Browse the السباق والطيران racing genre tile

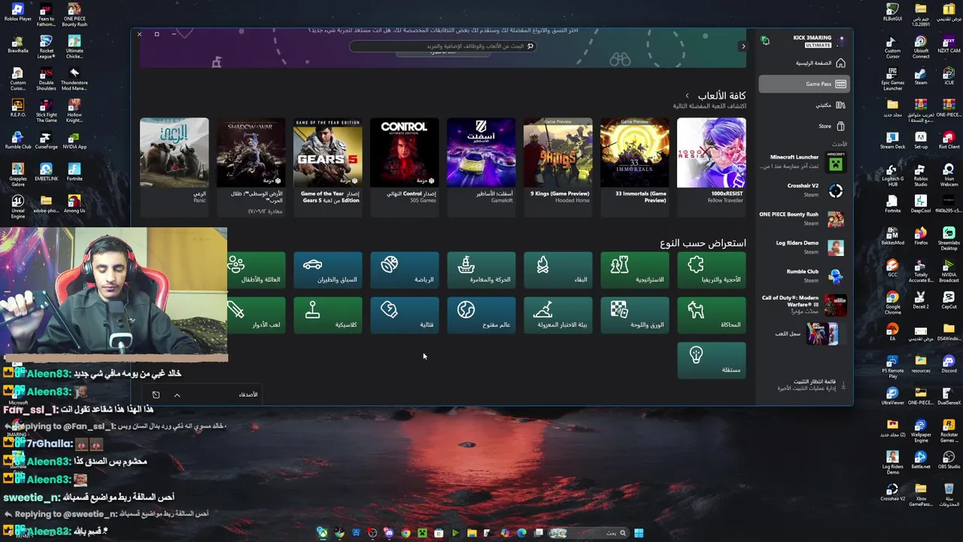coord(327,270)
